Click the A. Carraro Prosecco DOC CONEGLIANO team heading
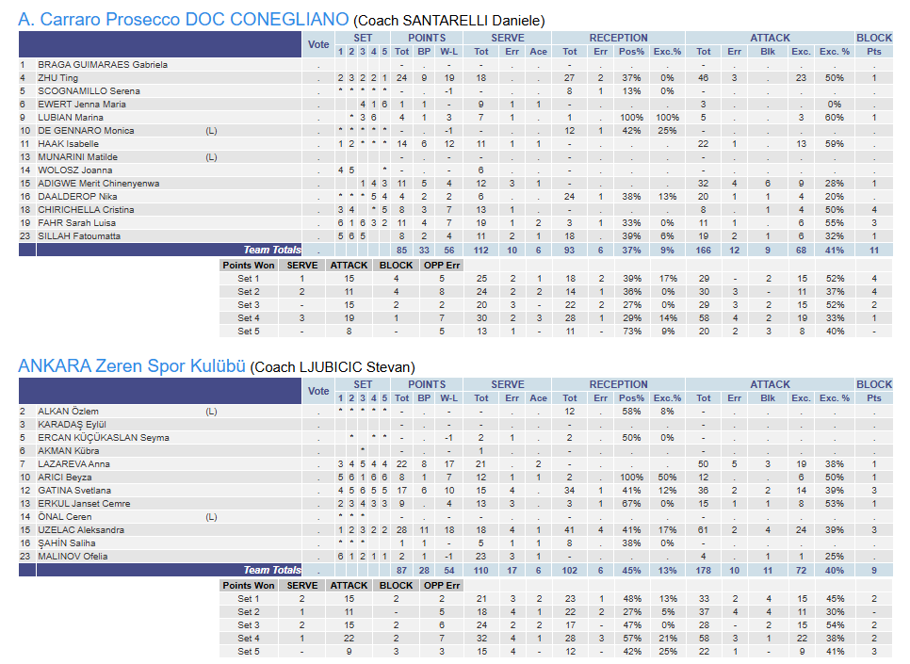 pos(184,20)
